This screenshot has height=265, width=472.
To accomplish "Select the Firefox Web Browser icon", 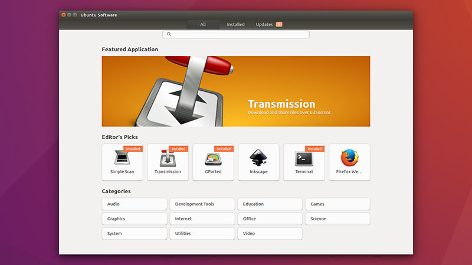I will pyautogui.click(x=349, y=158).
